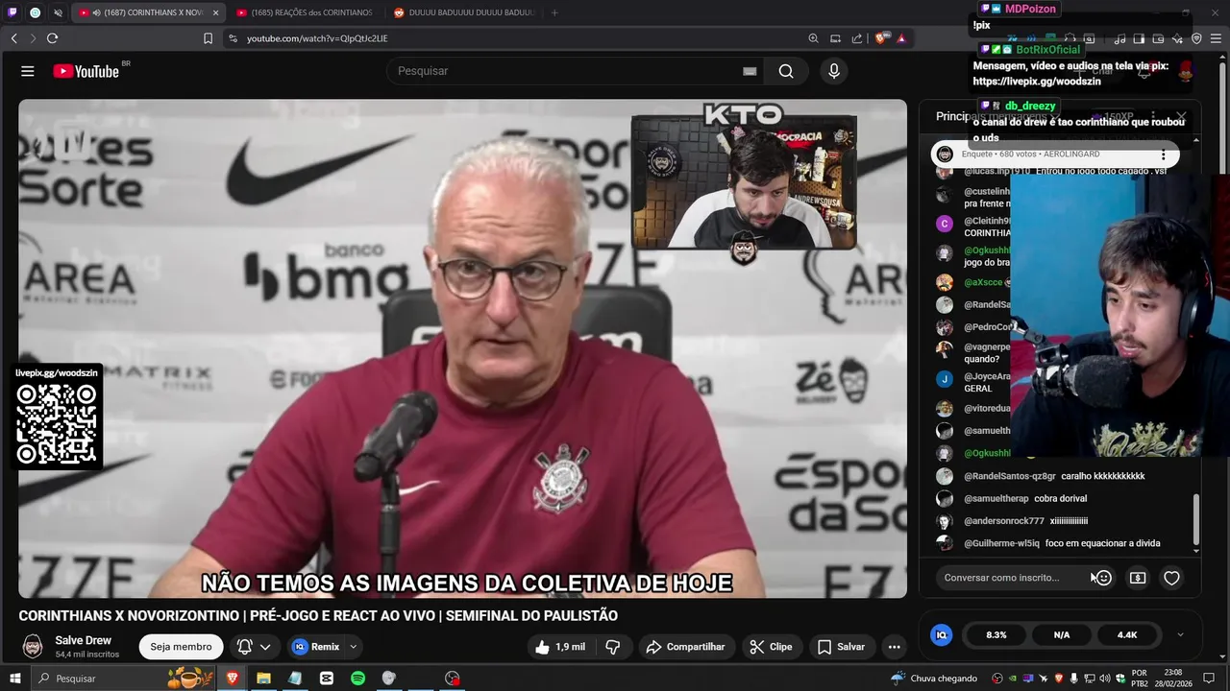Open the Super Chat dollar icon
The width and height of the screenshot is (1230, 691).
(x=1138, y=578)
